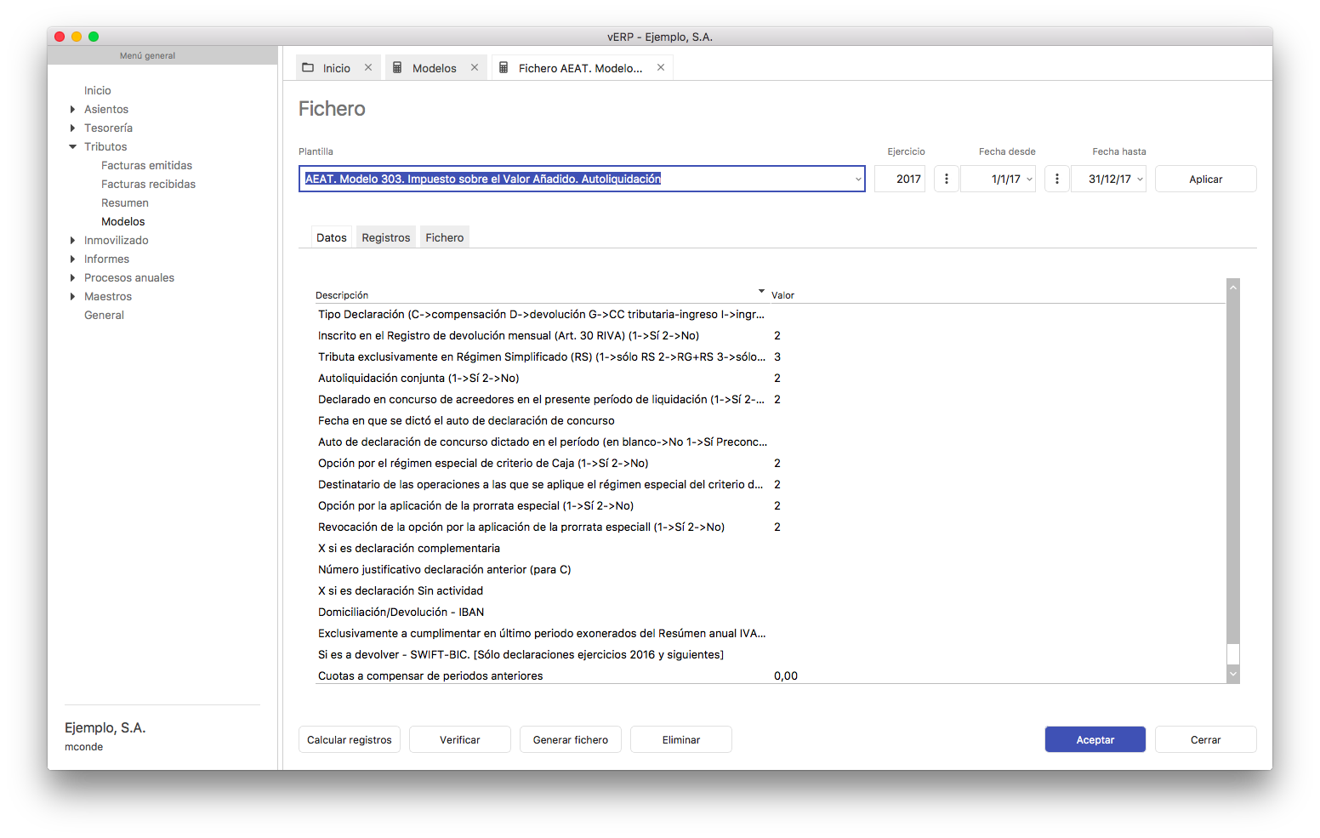Close the Inicio tab
Screen dimensions: 1320x838
point(368,68)
